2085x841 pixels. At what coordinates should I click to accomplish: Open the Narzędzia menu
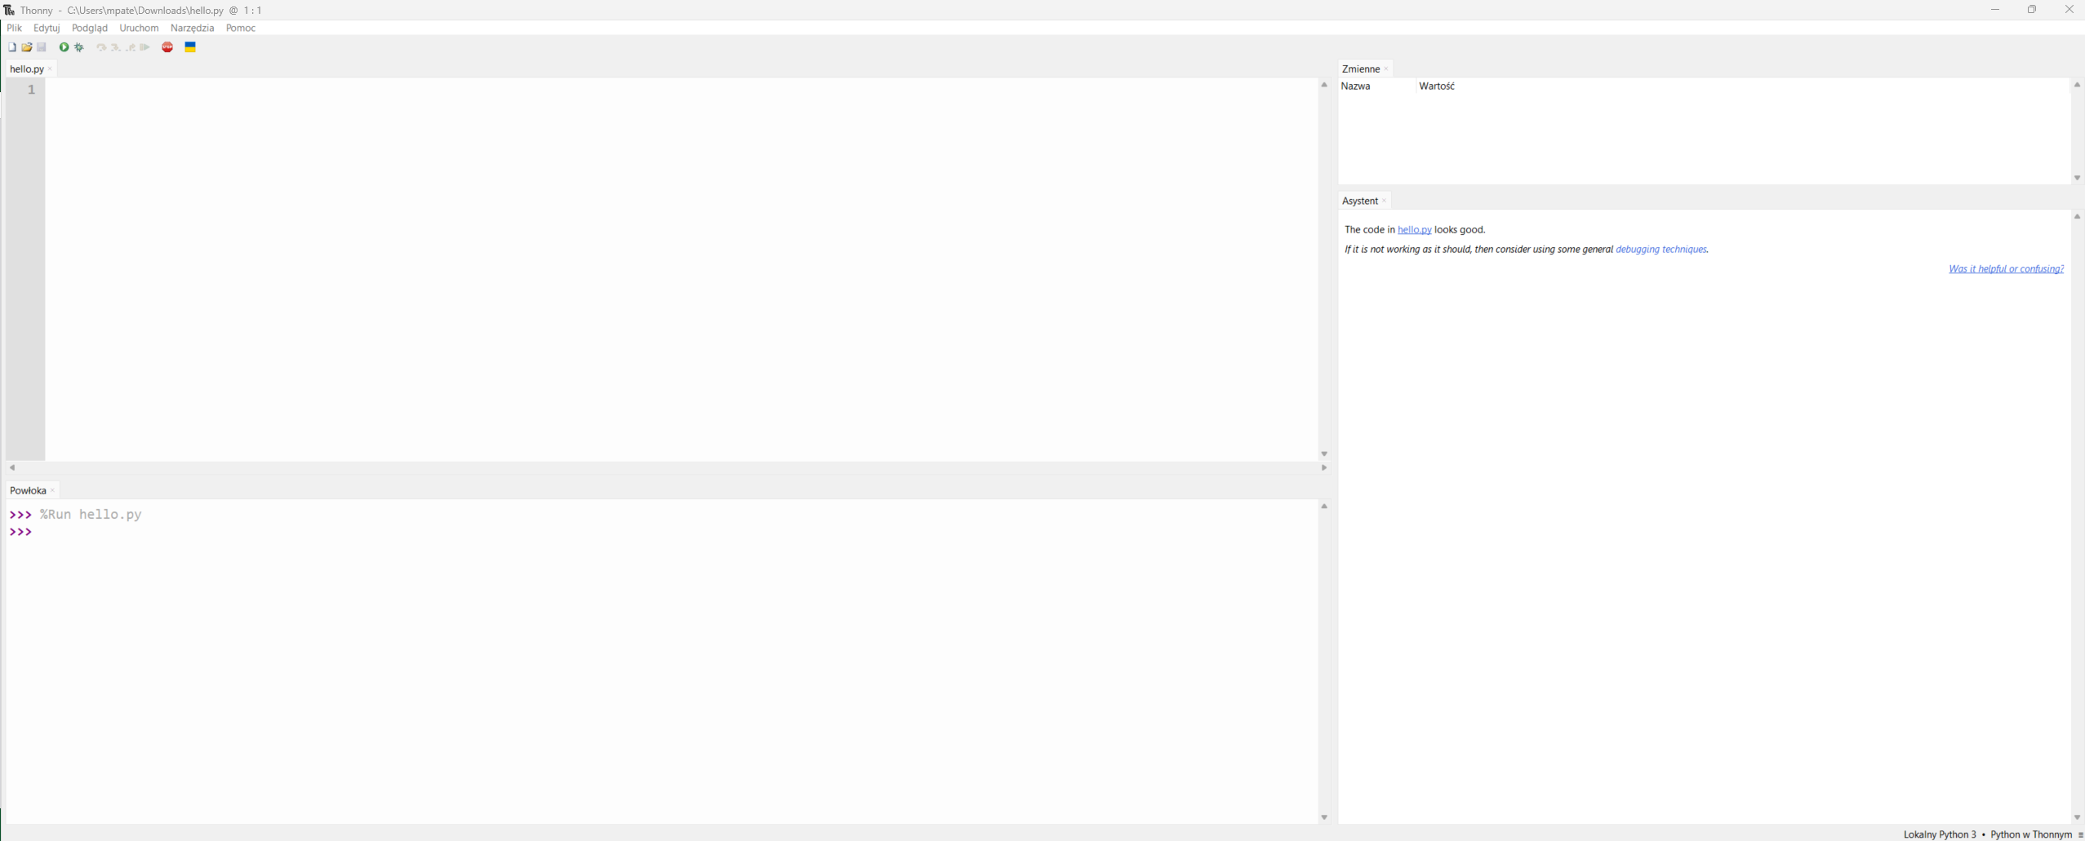(192, 28)
